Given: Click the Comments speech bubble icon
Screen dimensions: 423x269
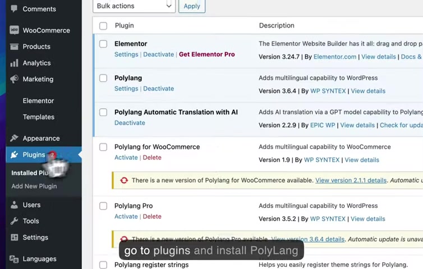Looking at the screenshot, I should 14,8.
